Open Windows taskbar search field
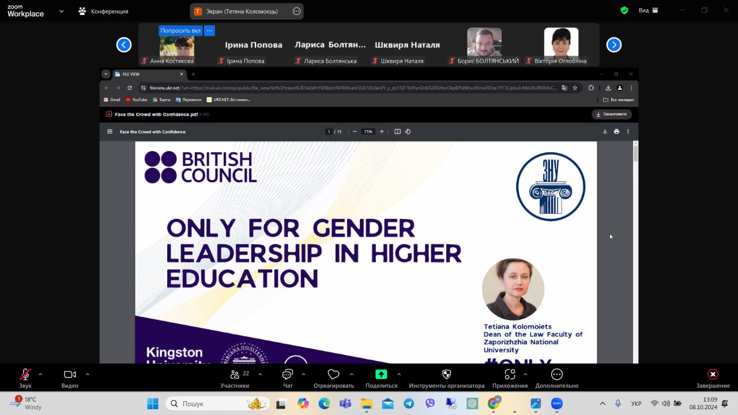 pyautogui.click(x=218, y=403)
